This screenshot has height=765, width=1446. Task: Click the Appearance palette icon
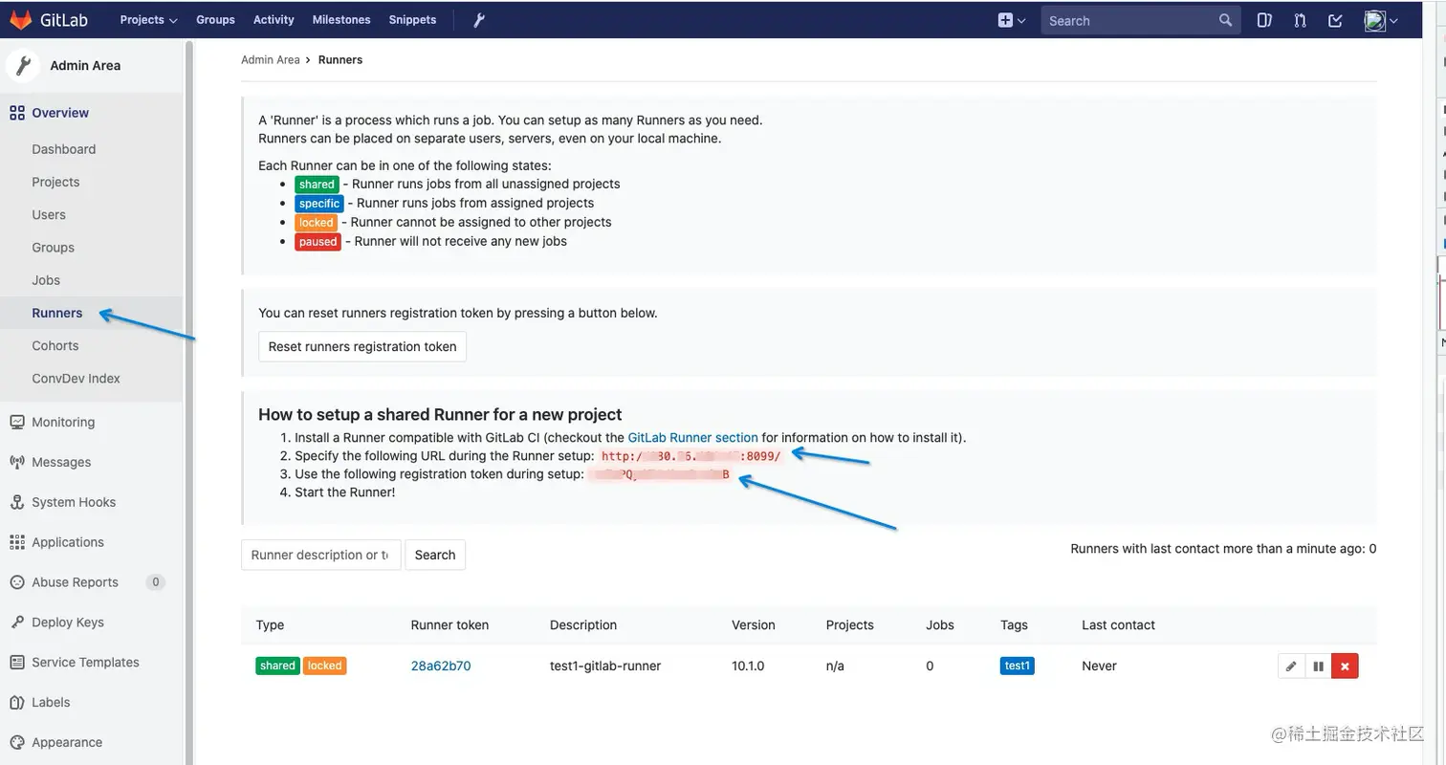[x=16, y=743]
